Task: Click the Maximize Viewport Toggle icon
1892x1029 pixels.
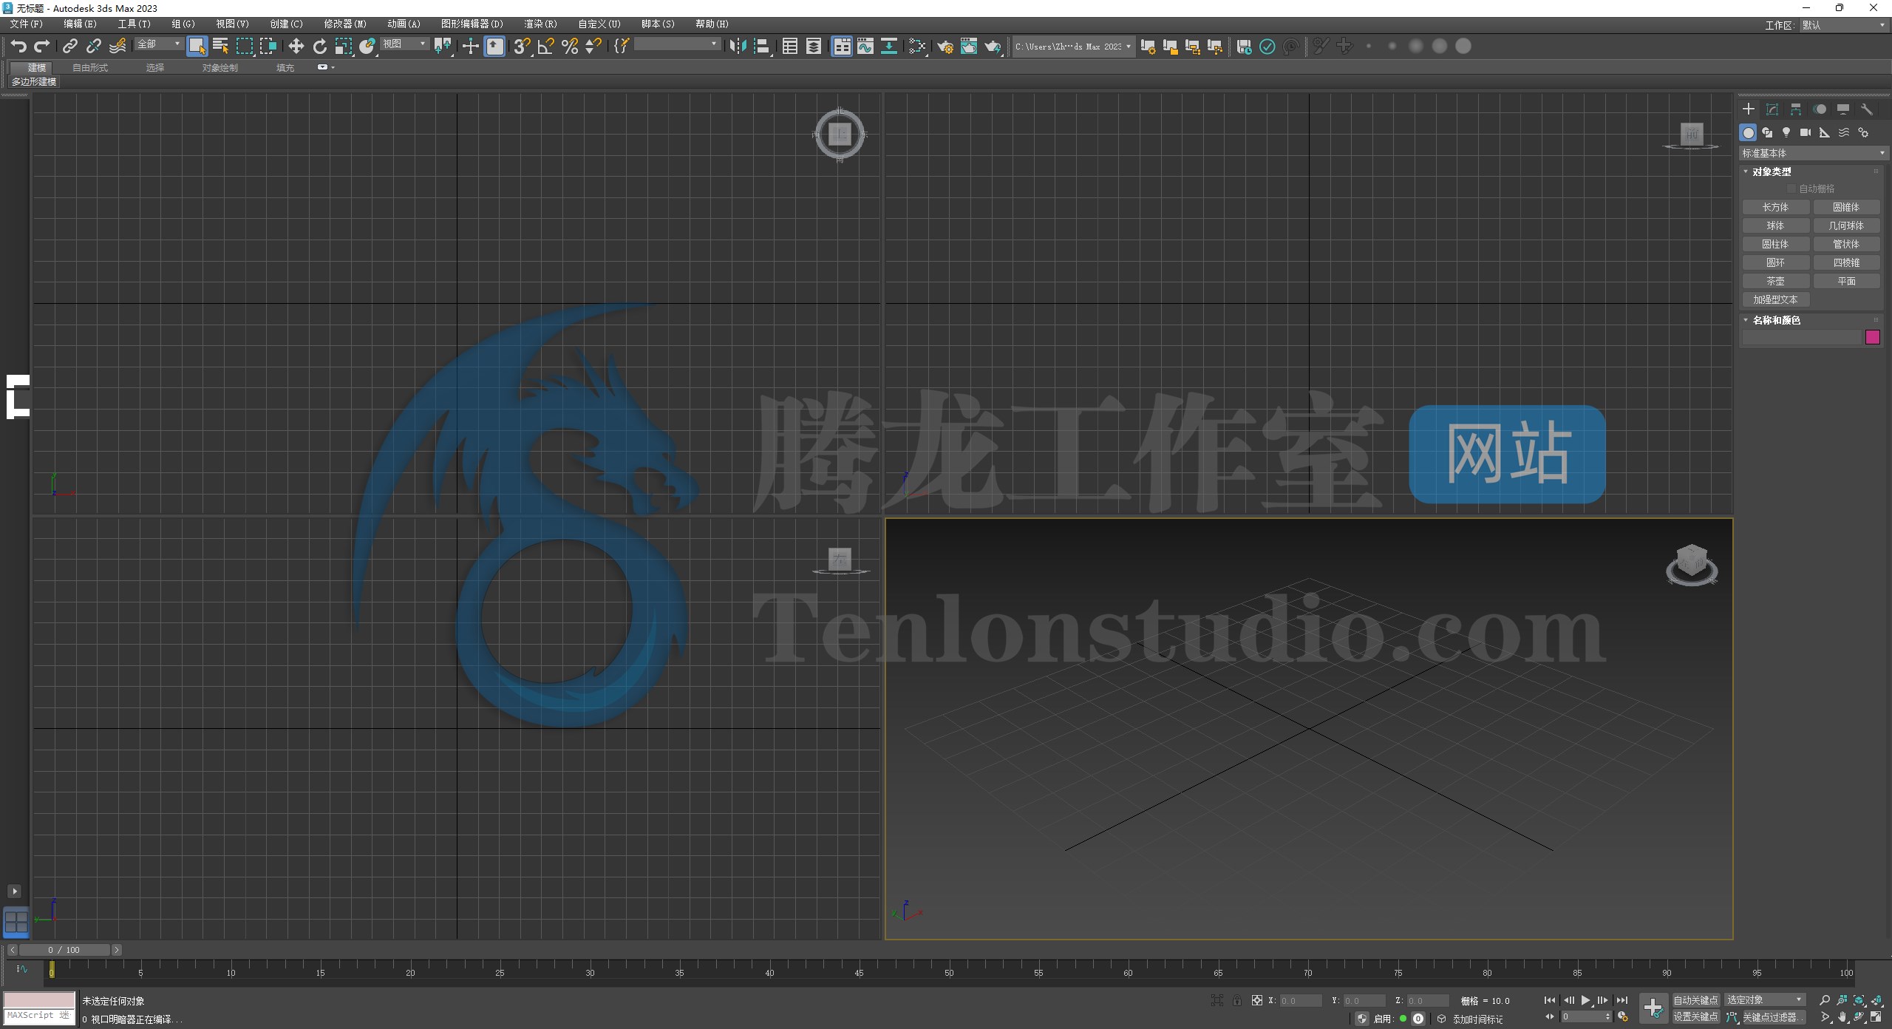Action: (1876, 1017)
